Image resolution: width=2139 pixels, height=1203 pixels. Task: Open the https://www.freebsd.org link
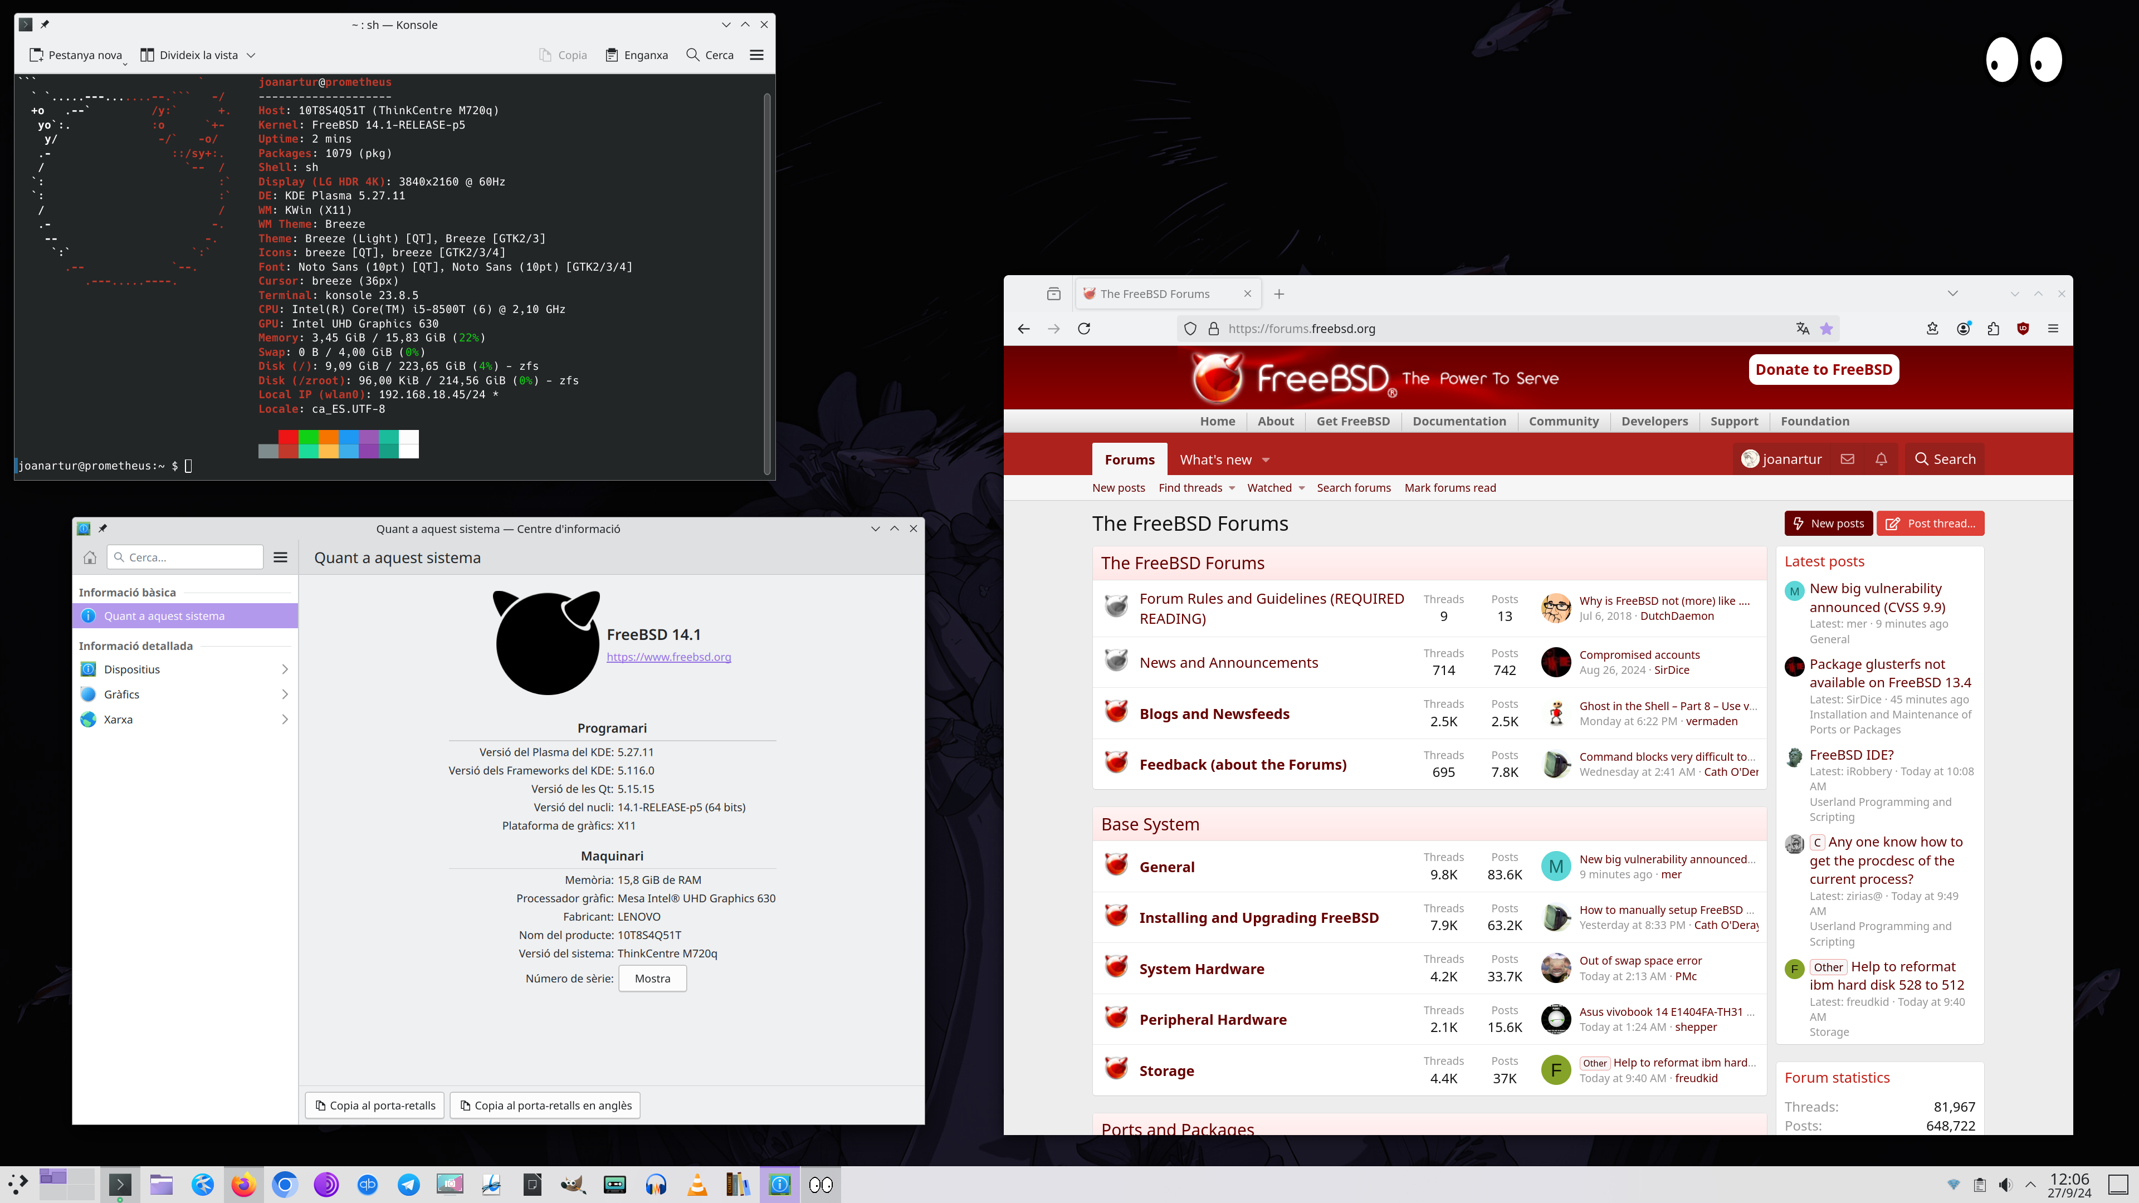(x=668, y=657)
